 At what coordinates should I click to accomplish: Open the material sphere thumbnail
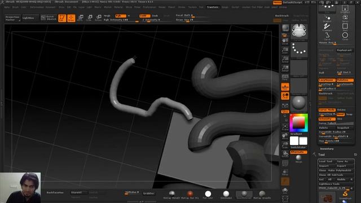pyautogui.click(x=299, y=104)
